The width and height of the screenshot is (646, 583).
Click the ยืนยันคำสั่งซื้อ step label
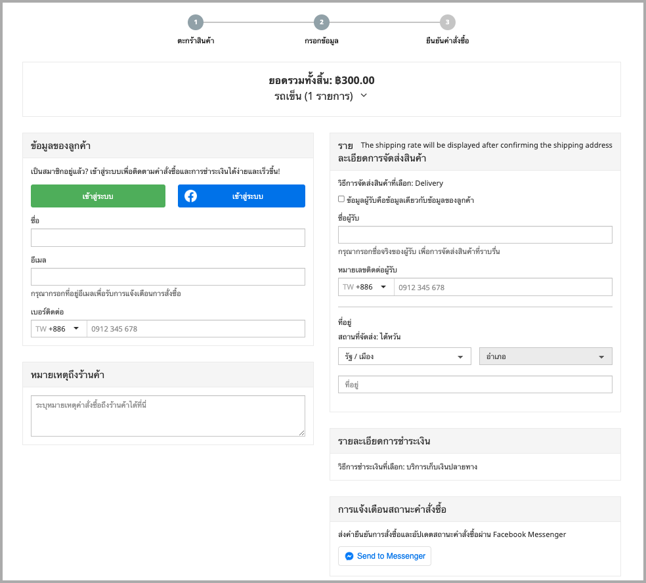pos(448,41)
